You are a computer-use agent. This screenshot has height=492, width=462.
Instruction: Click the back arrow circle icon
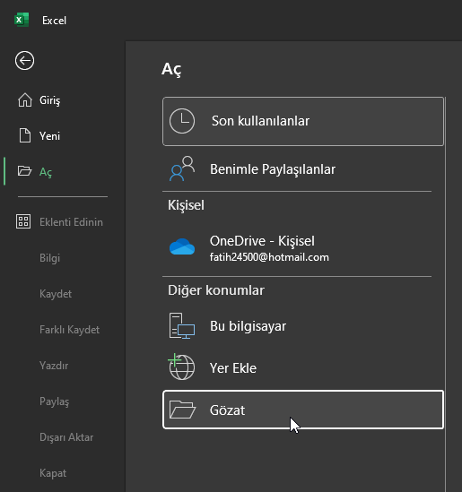click(24, 61)
